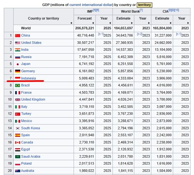Screen dimensions: 194x175
Task: Open the Germany article link
Action: tap(28, 71)
